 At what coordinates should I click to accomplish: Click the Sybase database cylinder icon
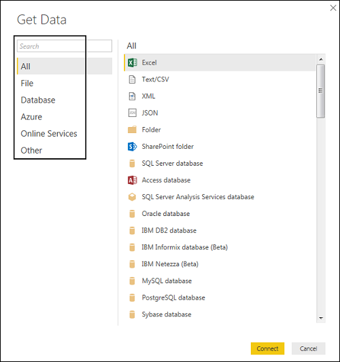132,314
